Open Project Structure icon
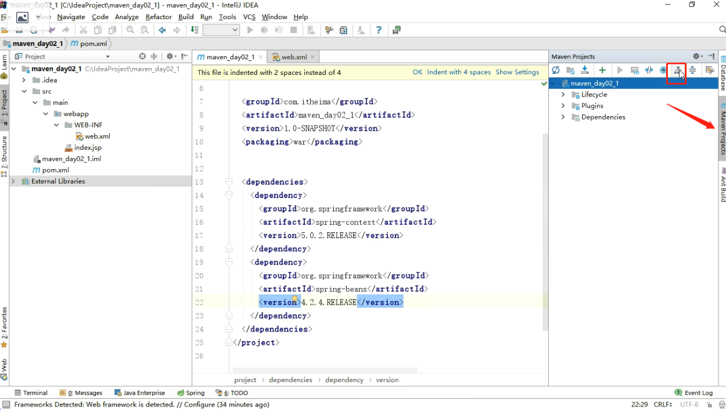The image size is (726, 410). click(344, 30)
